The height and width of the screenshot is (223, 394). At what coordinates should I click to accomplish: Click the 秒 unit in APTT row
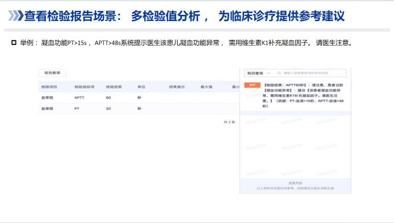(x=140, y=98)
